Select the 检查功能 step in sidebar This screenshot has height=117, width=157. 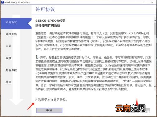click(11, 70)
